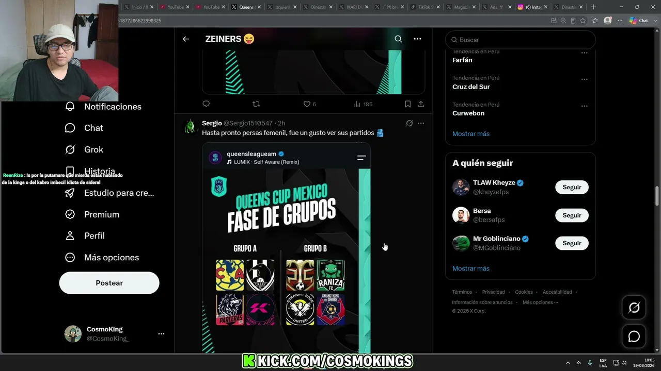Open a new browser tab
Screen dimensions: 661x371
pos(593,7)
